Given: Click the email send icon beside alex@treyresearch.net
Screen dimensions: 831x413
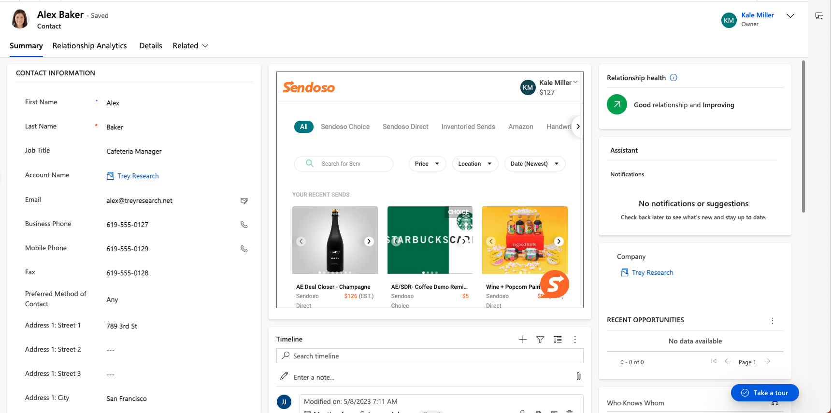Looking at the screenshot, I should tap(244, 200).
